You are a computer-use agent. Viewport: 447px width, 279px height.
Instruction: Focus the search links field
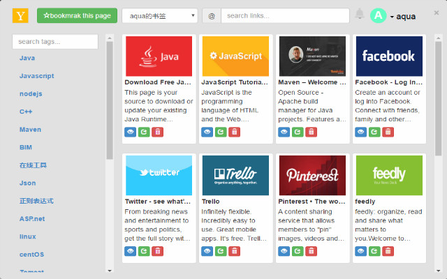(285, 15)
